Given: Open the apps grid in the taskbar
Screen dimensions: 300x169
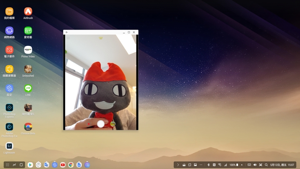Looking at the screenshot, I should [7, 165].
